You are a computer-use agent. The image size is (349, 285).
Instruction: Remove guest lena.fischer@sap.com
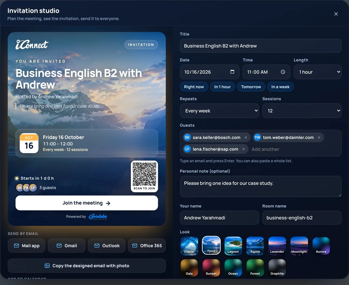(x=243, y=149)
